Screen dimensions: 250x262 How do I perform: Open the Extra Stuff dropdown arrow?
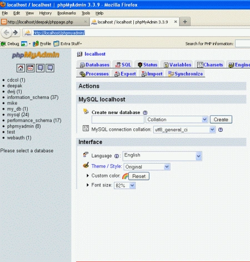tap(81, 44)
